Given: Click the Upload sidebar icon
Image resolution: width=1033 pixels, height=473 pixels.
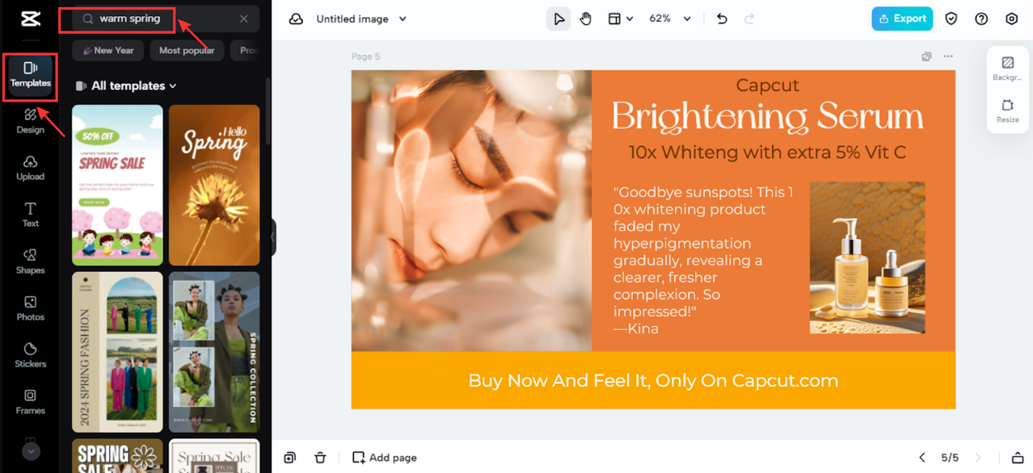Looking at the screenshot, I should point(30,167).
